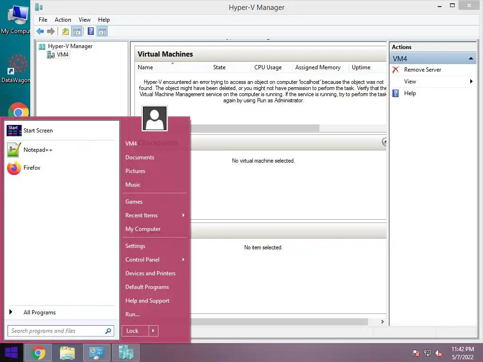Click the Back arrow in Hyper-V toolbar
483x362 pixels.
pyautogui.click(x=40, y=32)
